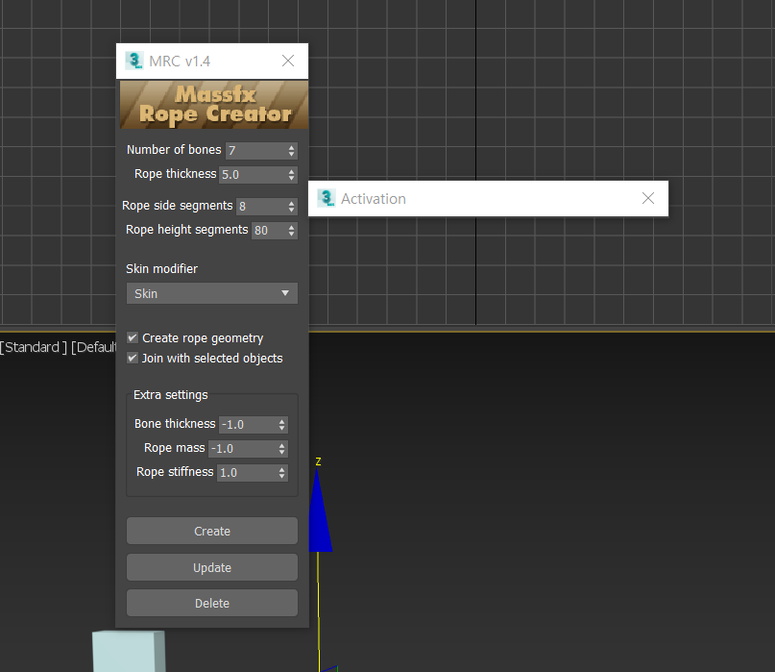The image size is (775, 672).
Task: Toggle Create rope geometry checkbox
Action: click(x=133, y=337)
